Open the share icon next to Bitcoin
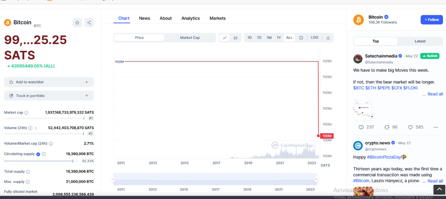The width and height of the screenshot is (446, 199). [x=89, y=23]
